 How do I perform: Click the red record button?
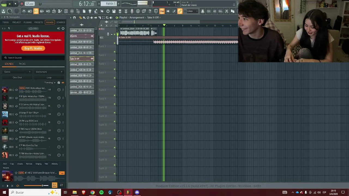tap(22, 4)
